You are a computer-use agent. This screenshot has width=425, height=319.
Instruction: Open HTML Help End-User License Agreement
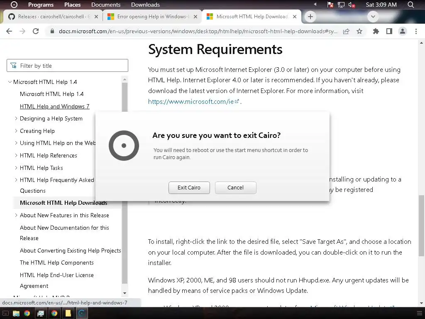pyautogui.click(x=56, y=280)
